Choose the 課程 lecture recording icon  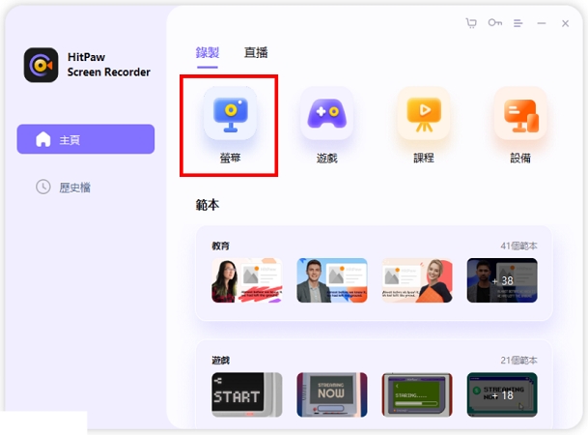(423, 115)
